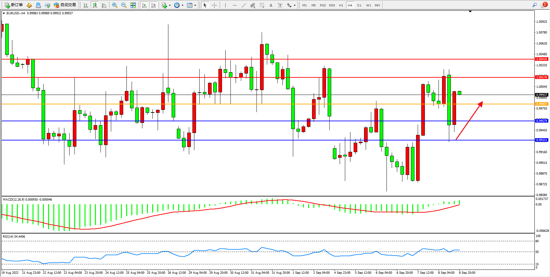Zoom out of the chart
The height and width of the screenshot is (277, 550).
(124, 5)
